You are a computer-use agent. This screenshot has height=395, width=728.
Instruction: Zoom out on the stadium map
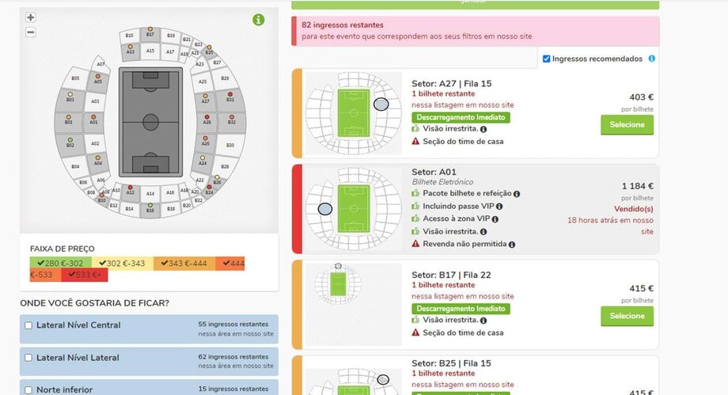[x=31, y=32]
